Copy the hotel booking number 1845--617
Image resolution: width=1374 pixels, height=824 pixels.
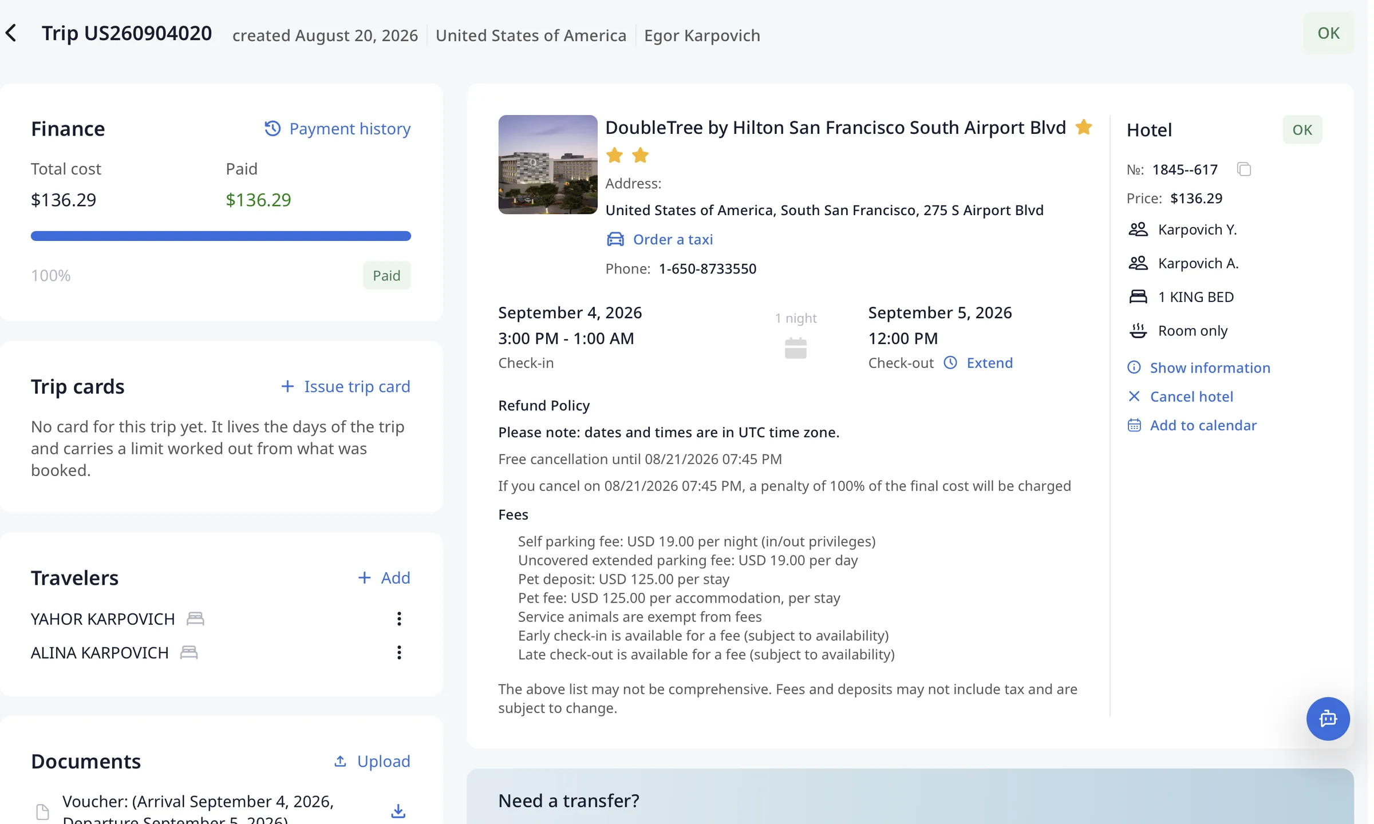point(1244,169)
